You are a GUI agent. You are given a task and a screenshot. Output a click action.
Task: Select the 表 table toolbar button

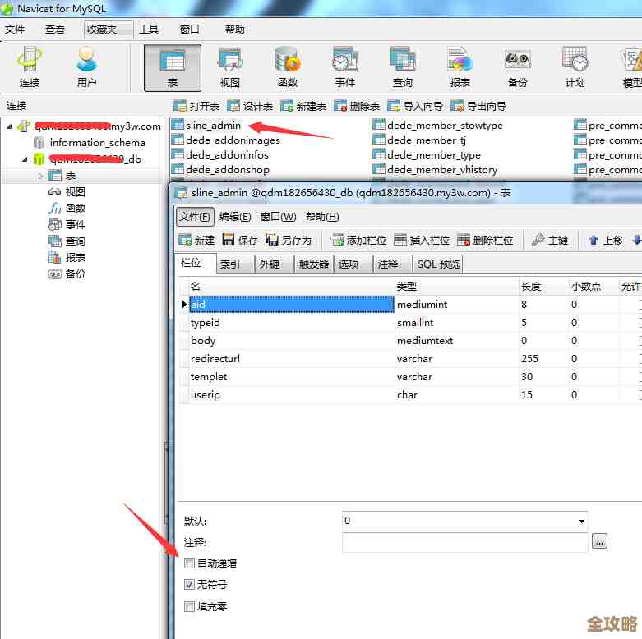[173, 67]
